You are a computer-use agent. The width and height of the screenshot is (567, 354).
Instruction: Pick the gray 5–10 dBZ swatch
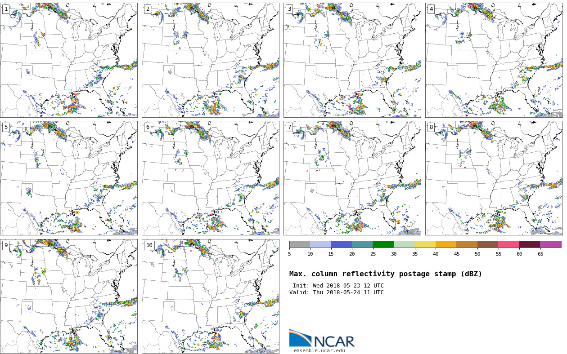[300, 244]
